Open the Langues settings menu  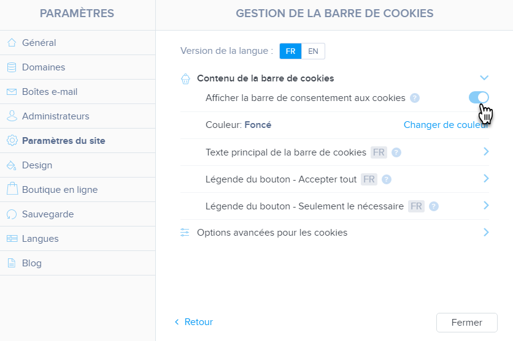[40, 239]
